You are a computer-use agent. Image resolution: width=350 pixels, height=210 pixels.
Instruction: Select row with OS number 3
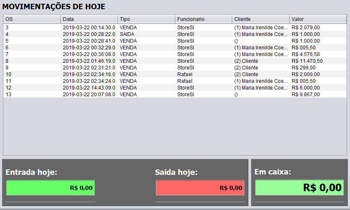point(175,27)
